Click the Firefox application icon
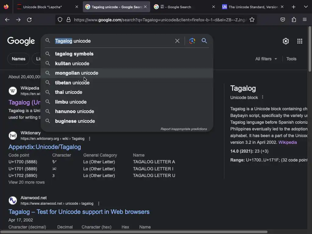This screenshot has height=234, width=312. pos(6,7)
